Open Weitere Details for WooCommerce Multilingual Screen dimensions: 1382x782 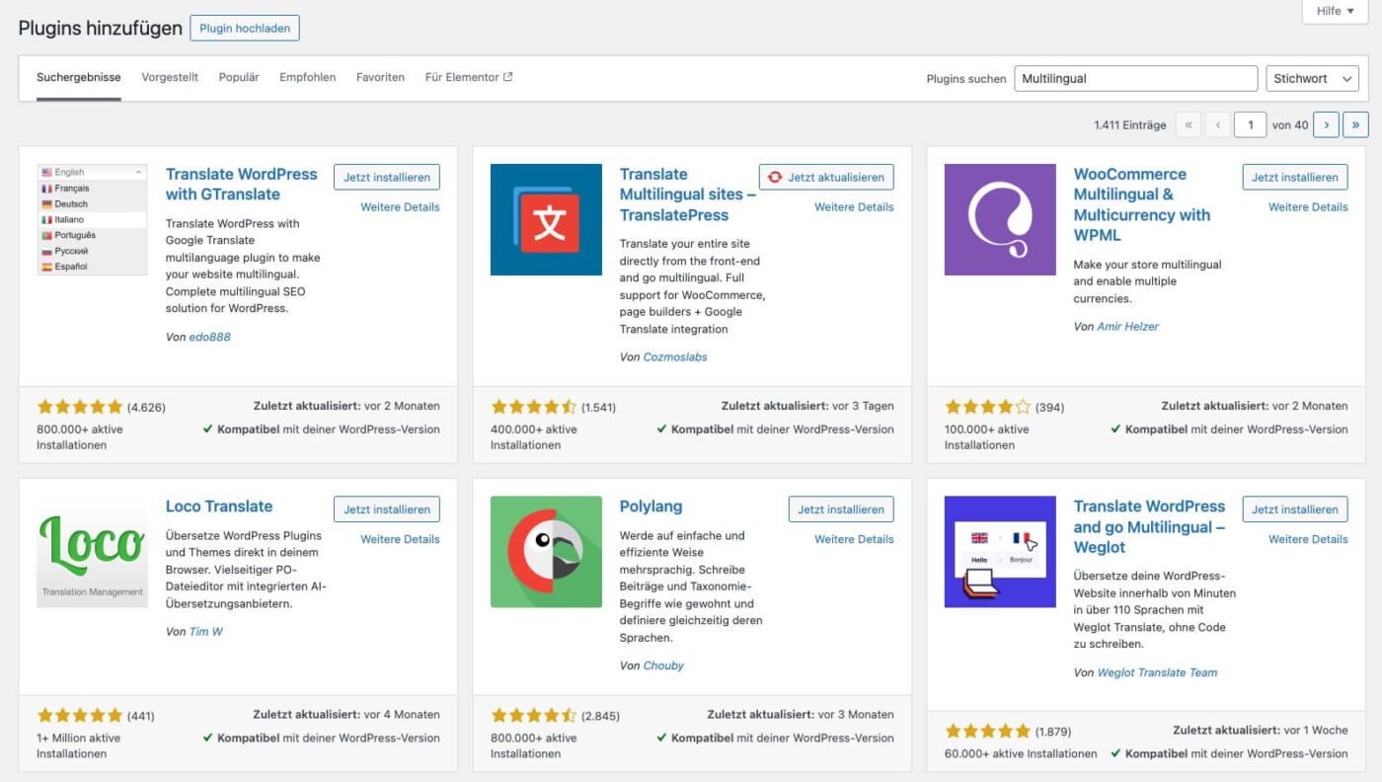point(1308,207)
